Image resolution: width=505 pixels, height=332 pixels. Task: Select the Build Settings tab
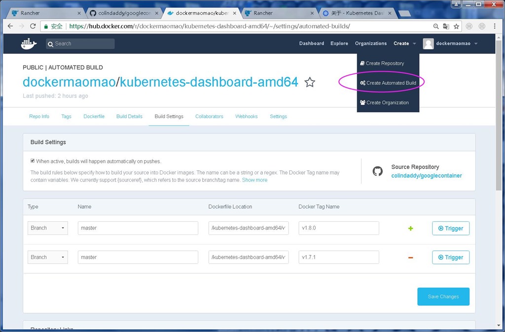pos(169,116)
